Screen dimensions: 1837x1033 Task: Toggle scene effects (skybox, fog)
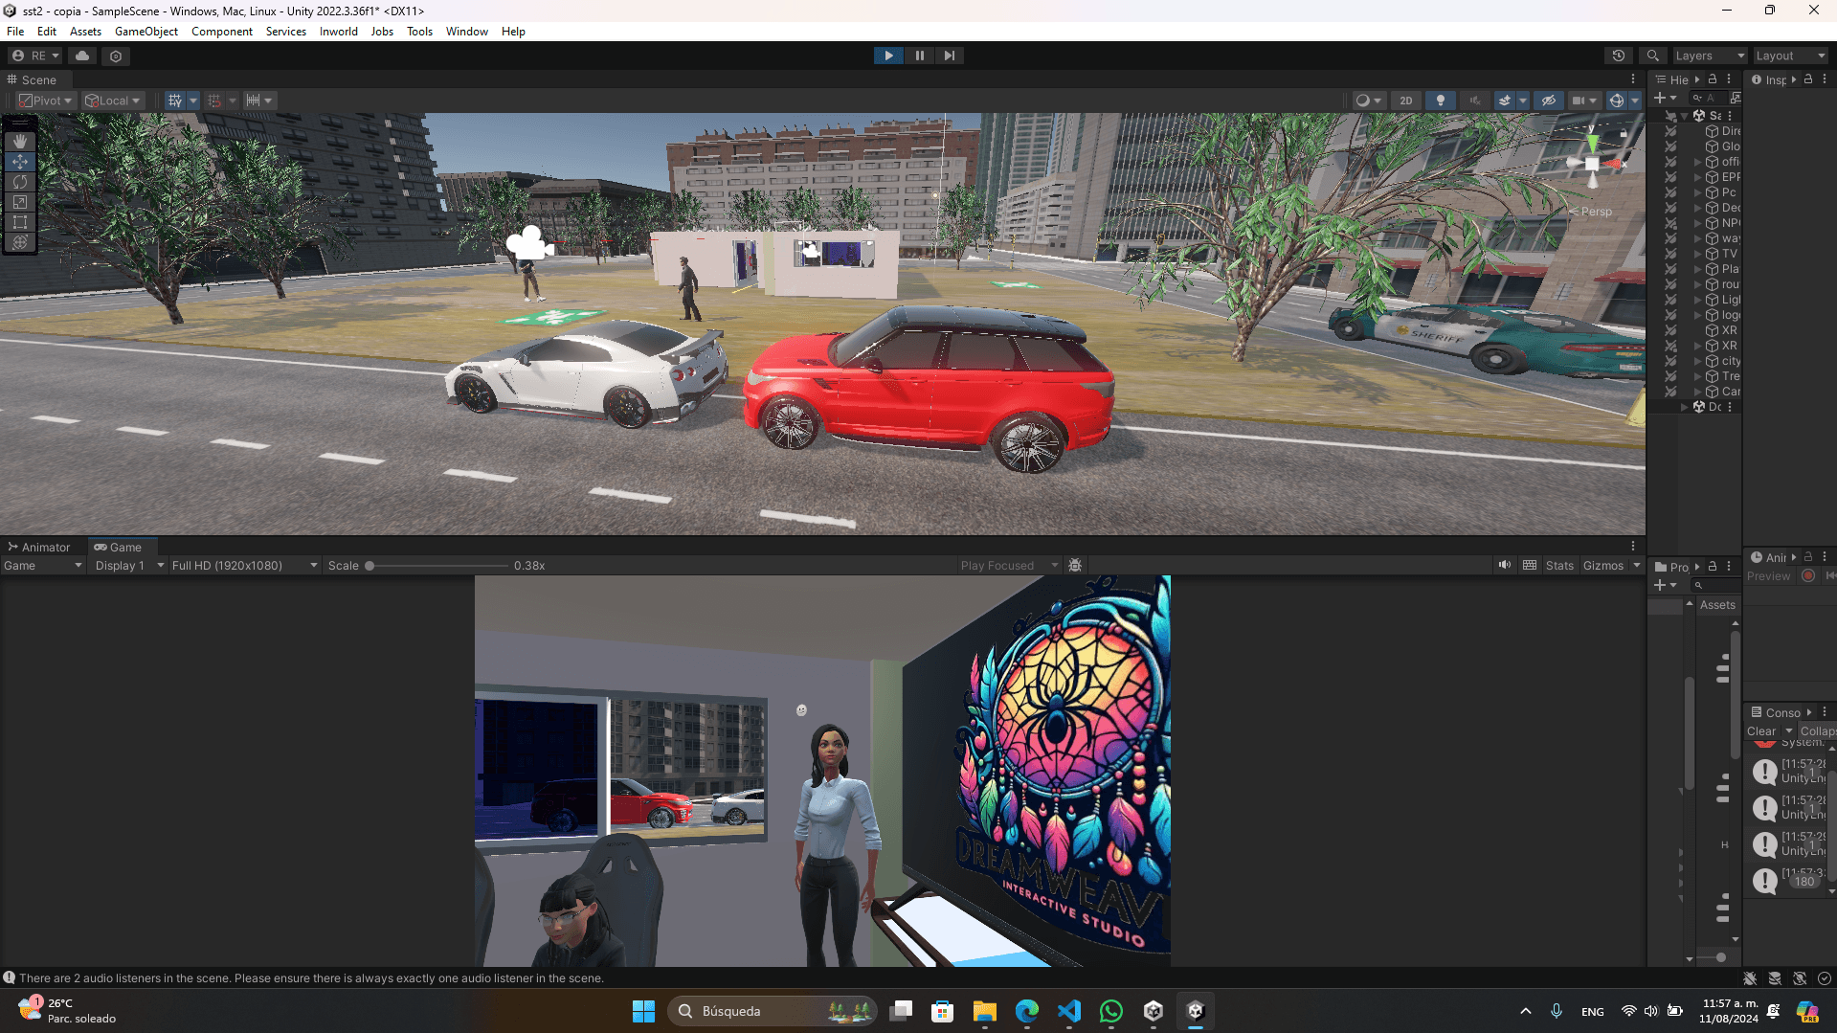tap(1504, 101)
